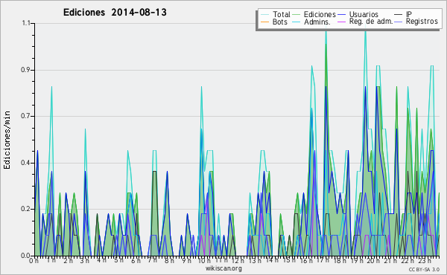Viewport: 447px width, 275px height.
Task: Click the chart title 'Ediciones 2014-08-13'
Action: [x=115, y=13]
